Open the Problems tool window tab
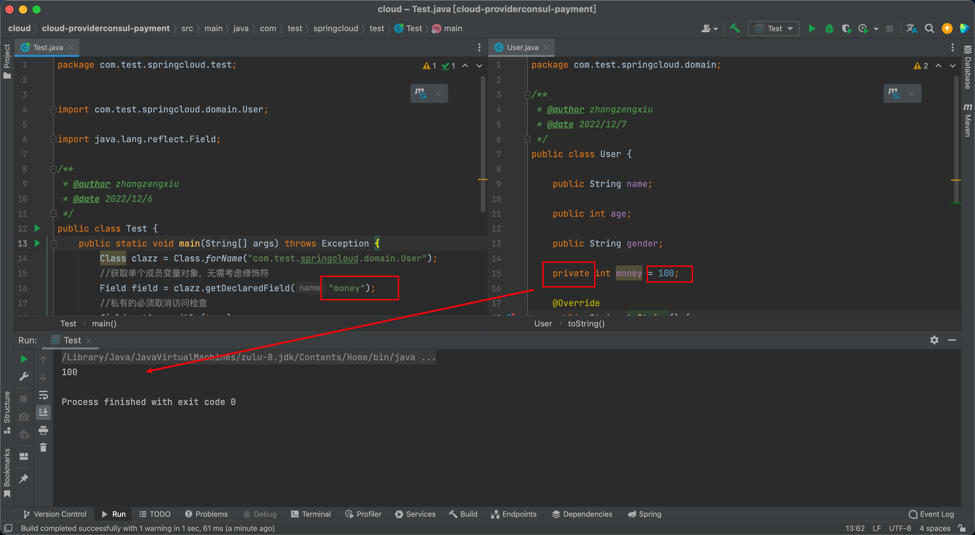Image resolution: width=975 pixels, height=535 pixels. tap(206, 514)
